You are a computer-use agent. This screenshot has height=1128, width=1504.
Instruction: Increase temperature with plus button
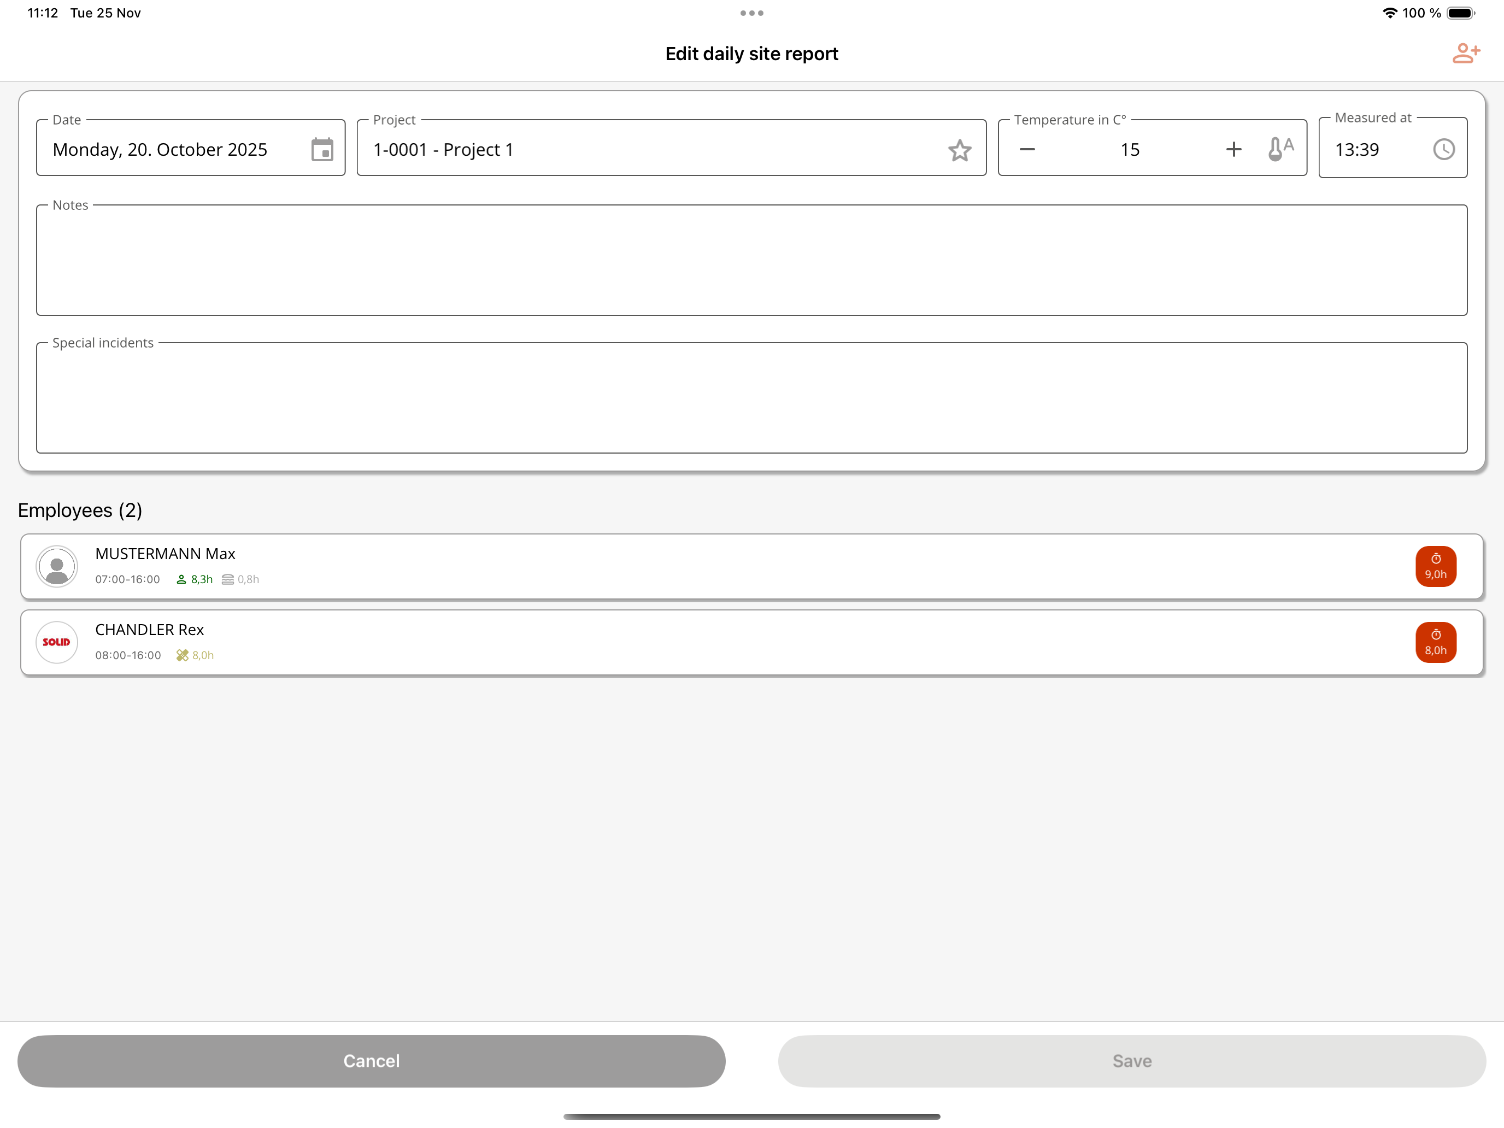(x=1233, y=150)
